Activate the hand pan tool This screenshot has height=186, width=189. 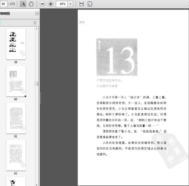point(31,4)
